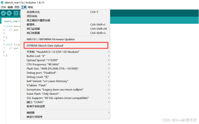Expand the CPU Frequency 80 MHz submenu
Screen dimensions: 199x124
click(x=65, y=64)
